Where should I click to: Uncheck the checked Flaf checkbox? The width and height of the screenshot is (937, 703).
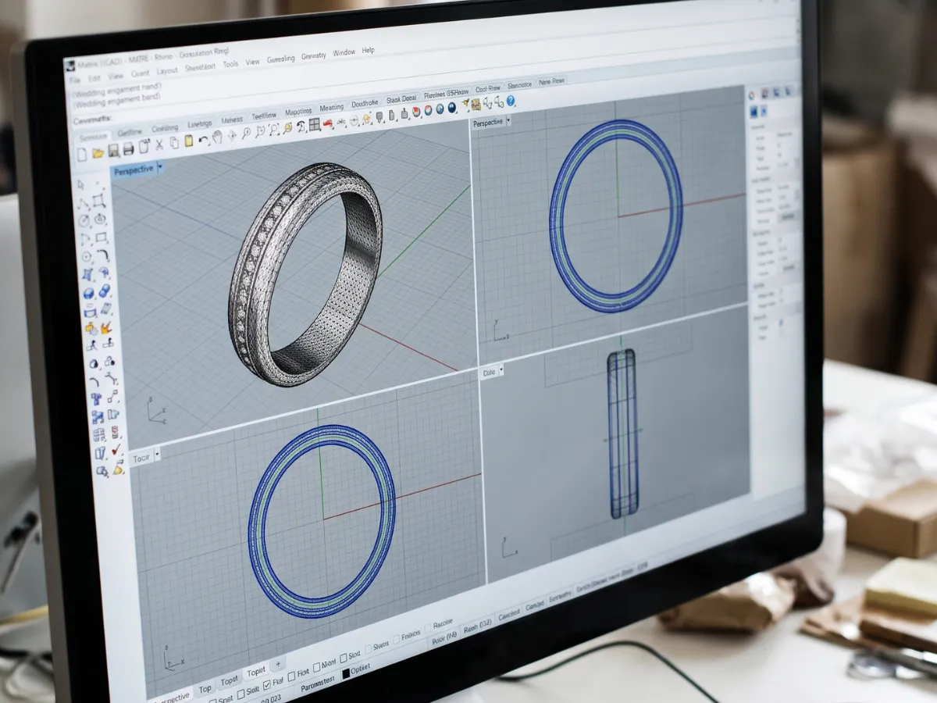click(x=267, y=684)
